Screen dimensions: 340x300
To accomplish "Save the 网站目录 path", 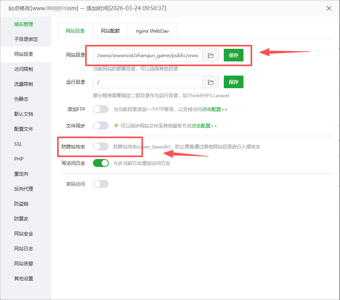I will coord(234,55).
